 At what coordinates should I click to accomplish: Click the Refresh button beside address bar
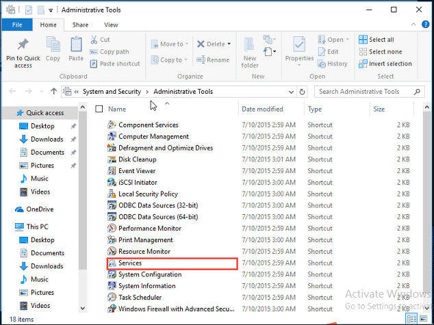(303, 92)
